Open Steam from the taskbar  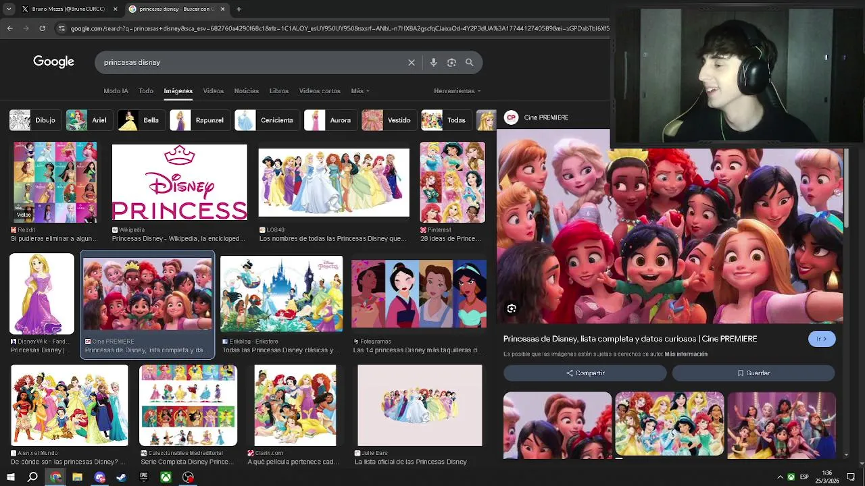point(121,477)
